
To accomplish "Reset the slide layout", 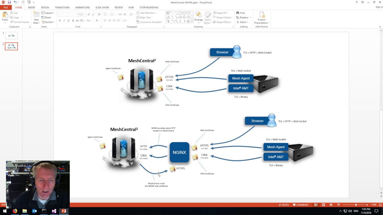I will click(x=46, y=17).
